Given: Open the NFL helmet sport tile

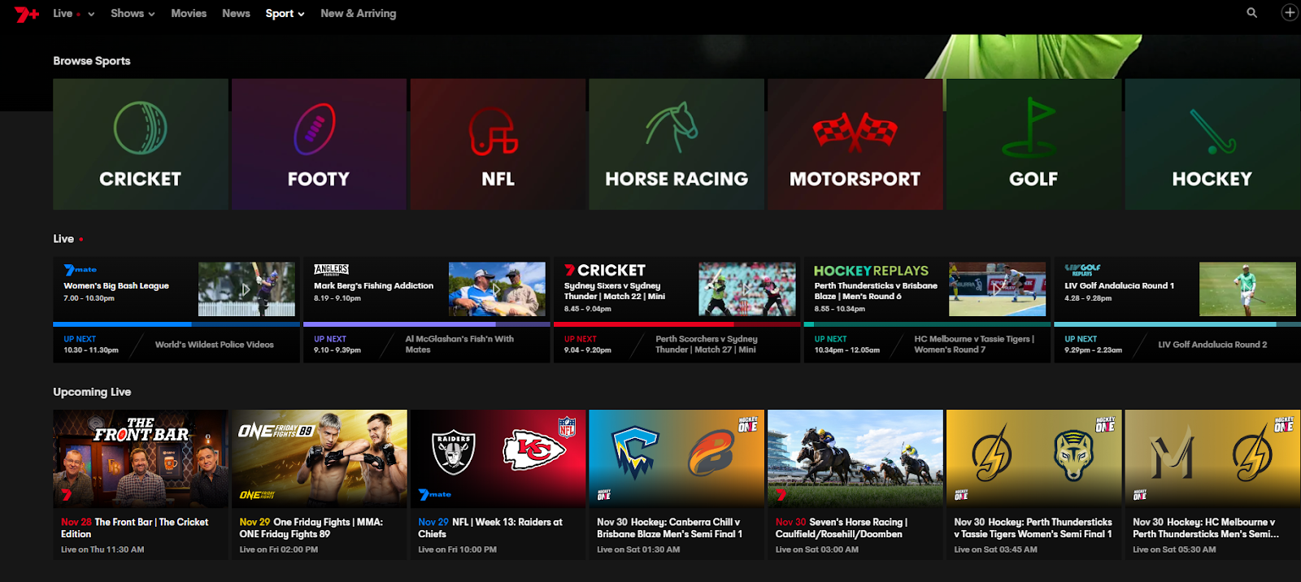Looking at the screenshot, I should [x=498, y=144].
